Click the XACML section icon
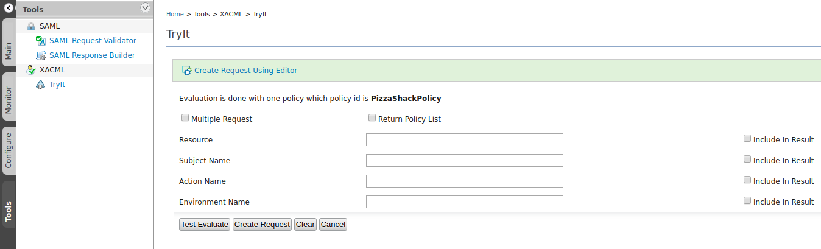The image size is (821, 249). (31, 70)
